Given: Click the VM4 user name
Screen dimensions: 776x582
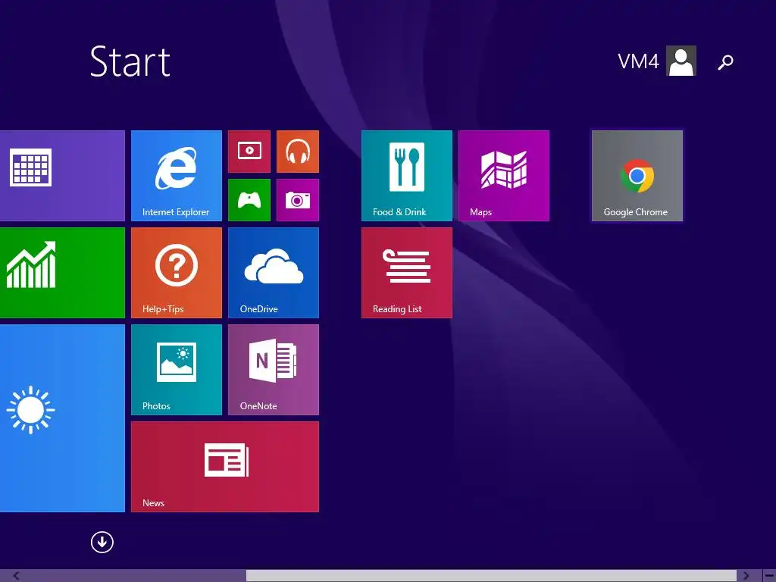Looking at the screenshot, I should coord(638,61).
